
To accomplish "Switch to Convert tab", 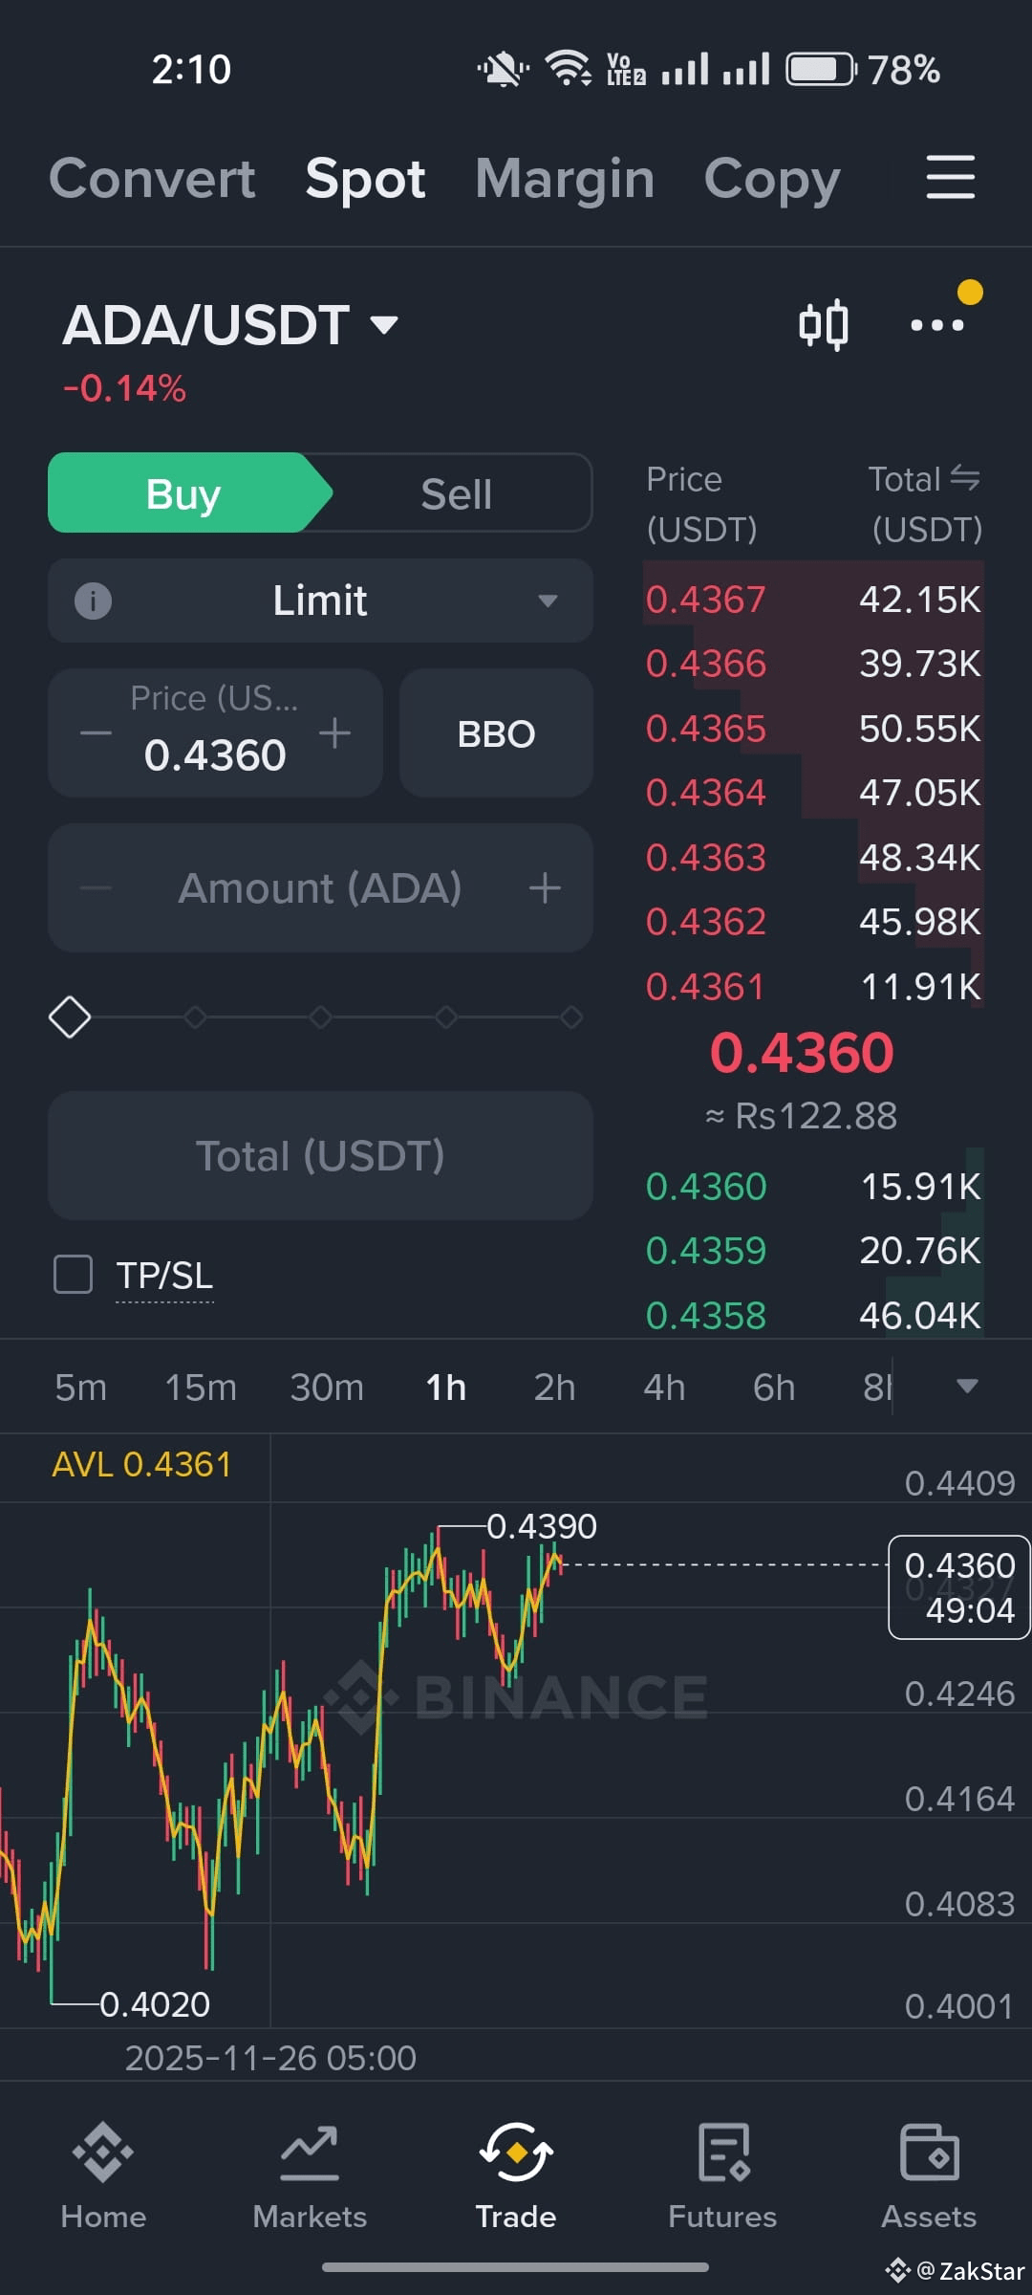I will click(152, 179).
